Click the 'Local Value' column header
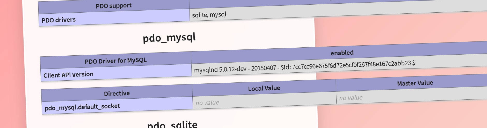The width and height of the screenshot is (487, 128). [x=264, y=88]
